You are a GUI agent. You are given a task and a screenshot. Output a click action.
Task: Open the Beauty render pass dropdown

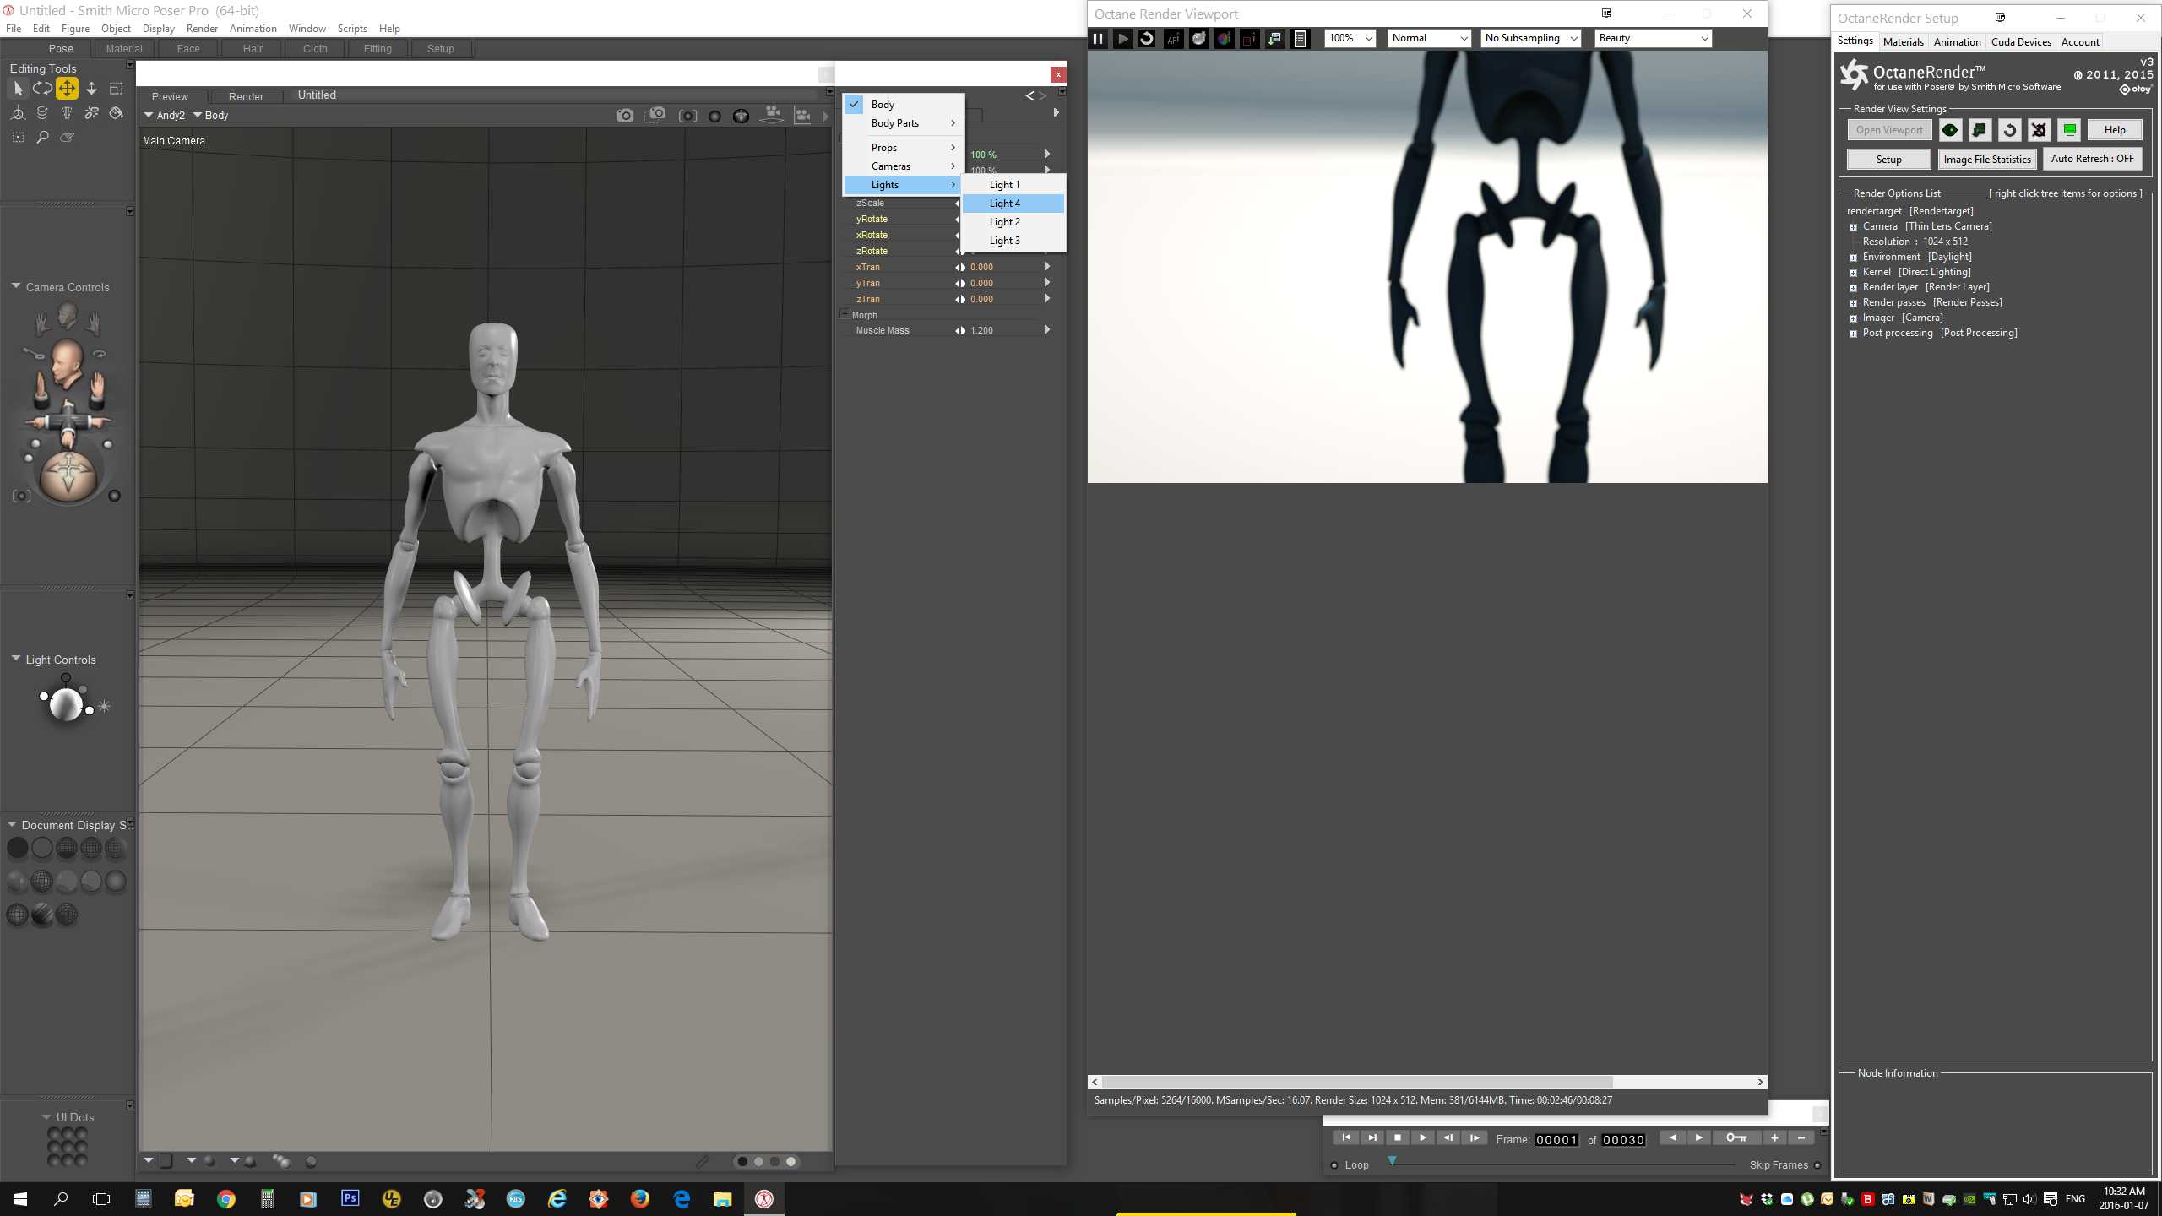tap(1653, 38)
